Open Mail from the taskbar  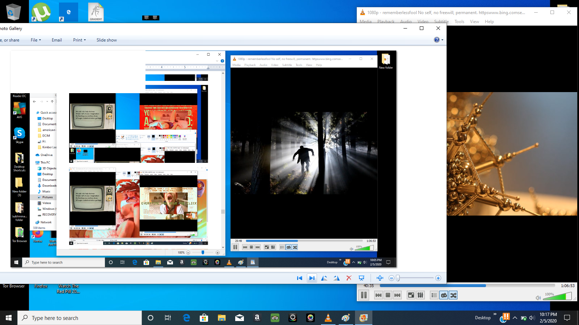[240, 318]
